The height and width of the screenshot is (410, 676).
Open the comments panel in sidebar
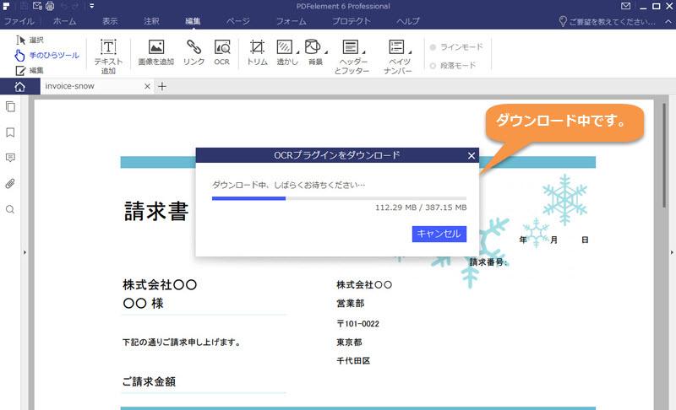[x=11, y=158]
